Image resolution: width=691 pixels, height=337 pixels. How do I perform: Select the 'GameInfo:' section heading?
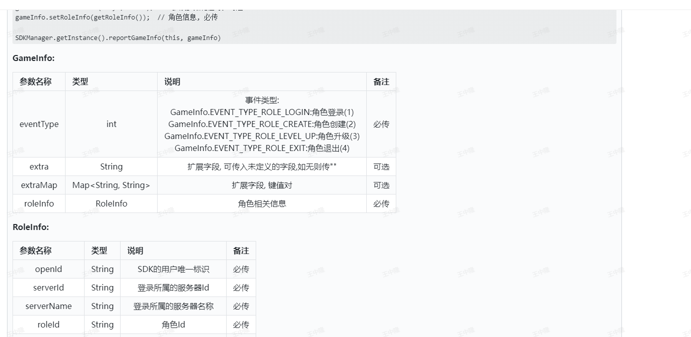[34, 58]
